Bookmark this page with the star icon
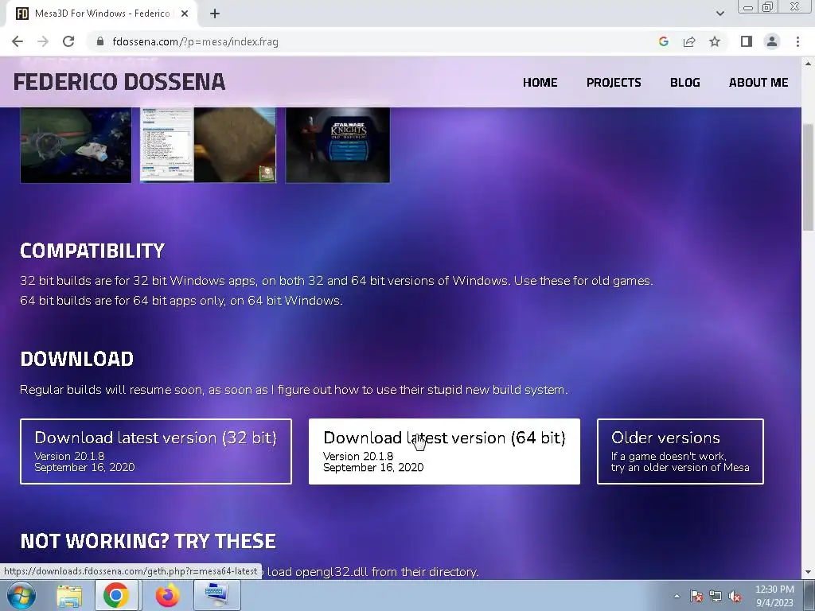Image resolution: width=815 pixels, height=611 pixels. tap(715, 41)
